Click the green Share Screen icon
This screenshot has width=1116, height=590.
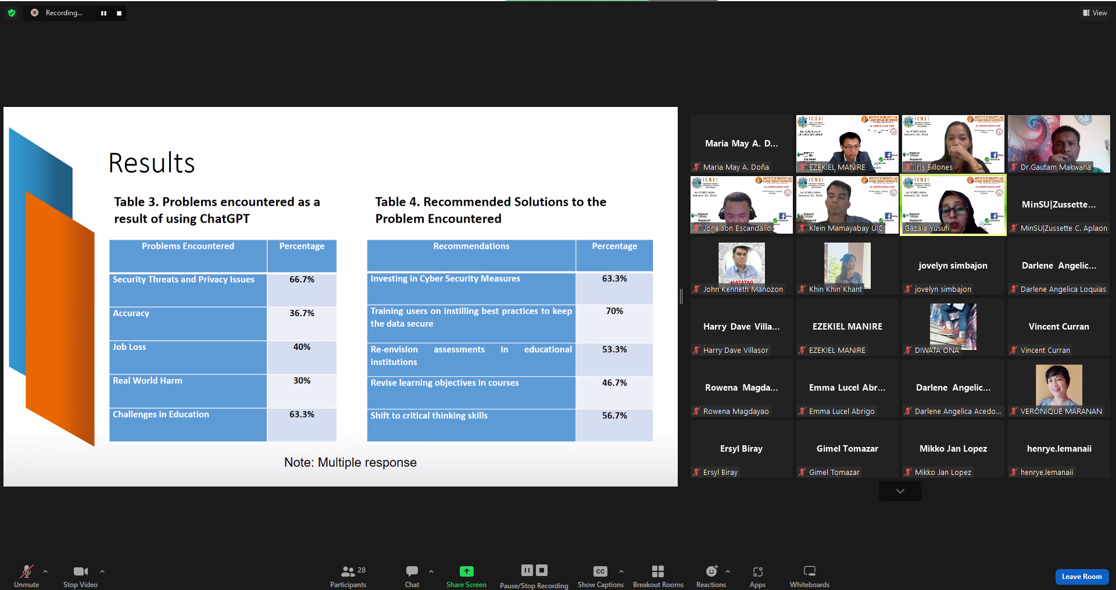coord(466,571)
